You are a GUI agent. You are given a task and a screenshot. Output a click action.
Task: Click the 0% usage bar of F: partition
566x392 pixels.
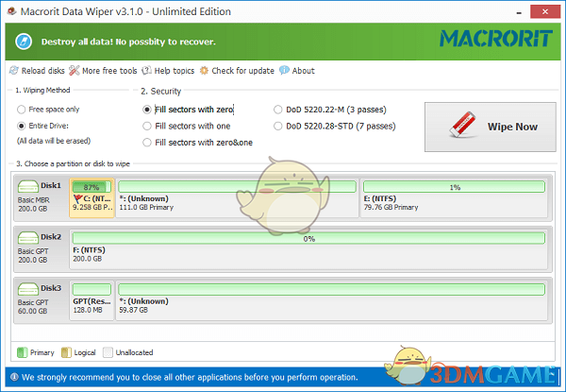(308, 238)
